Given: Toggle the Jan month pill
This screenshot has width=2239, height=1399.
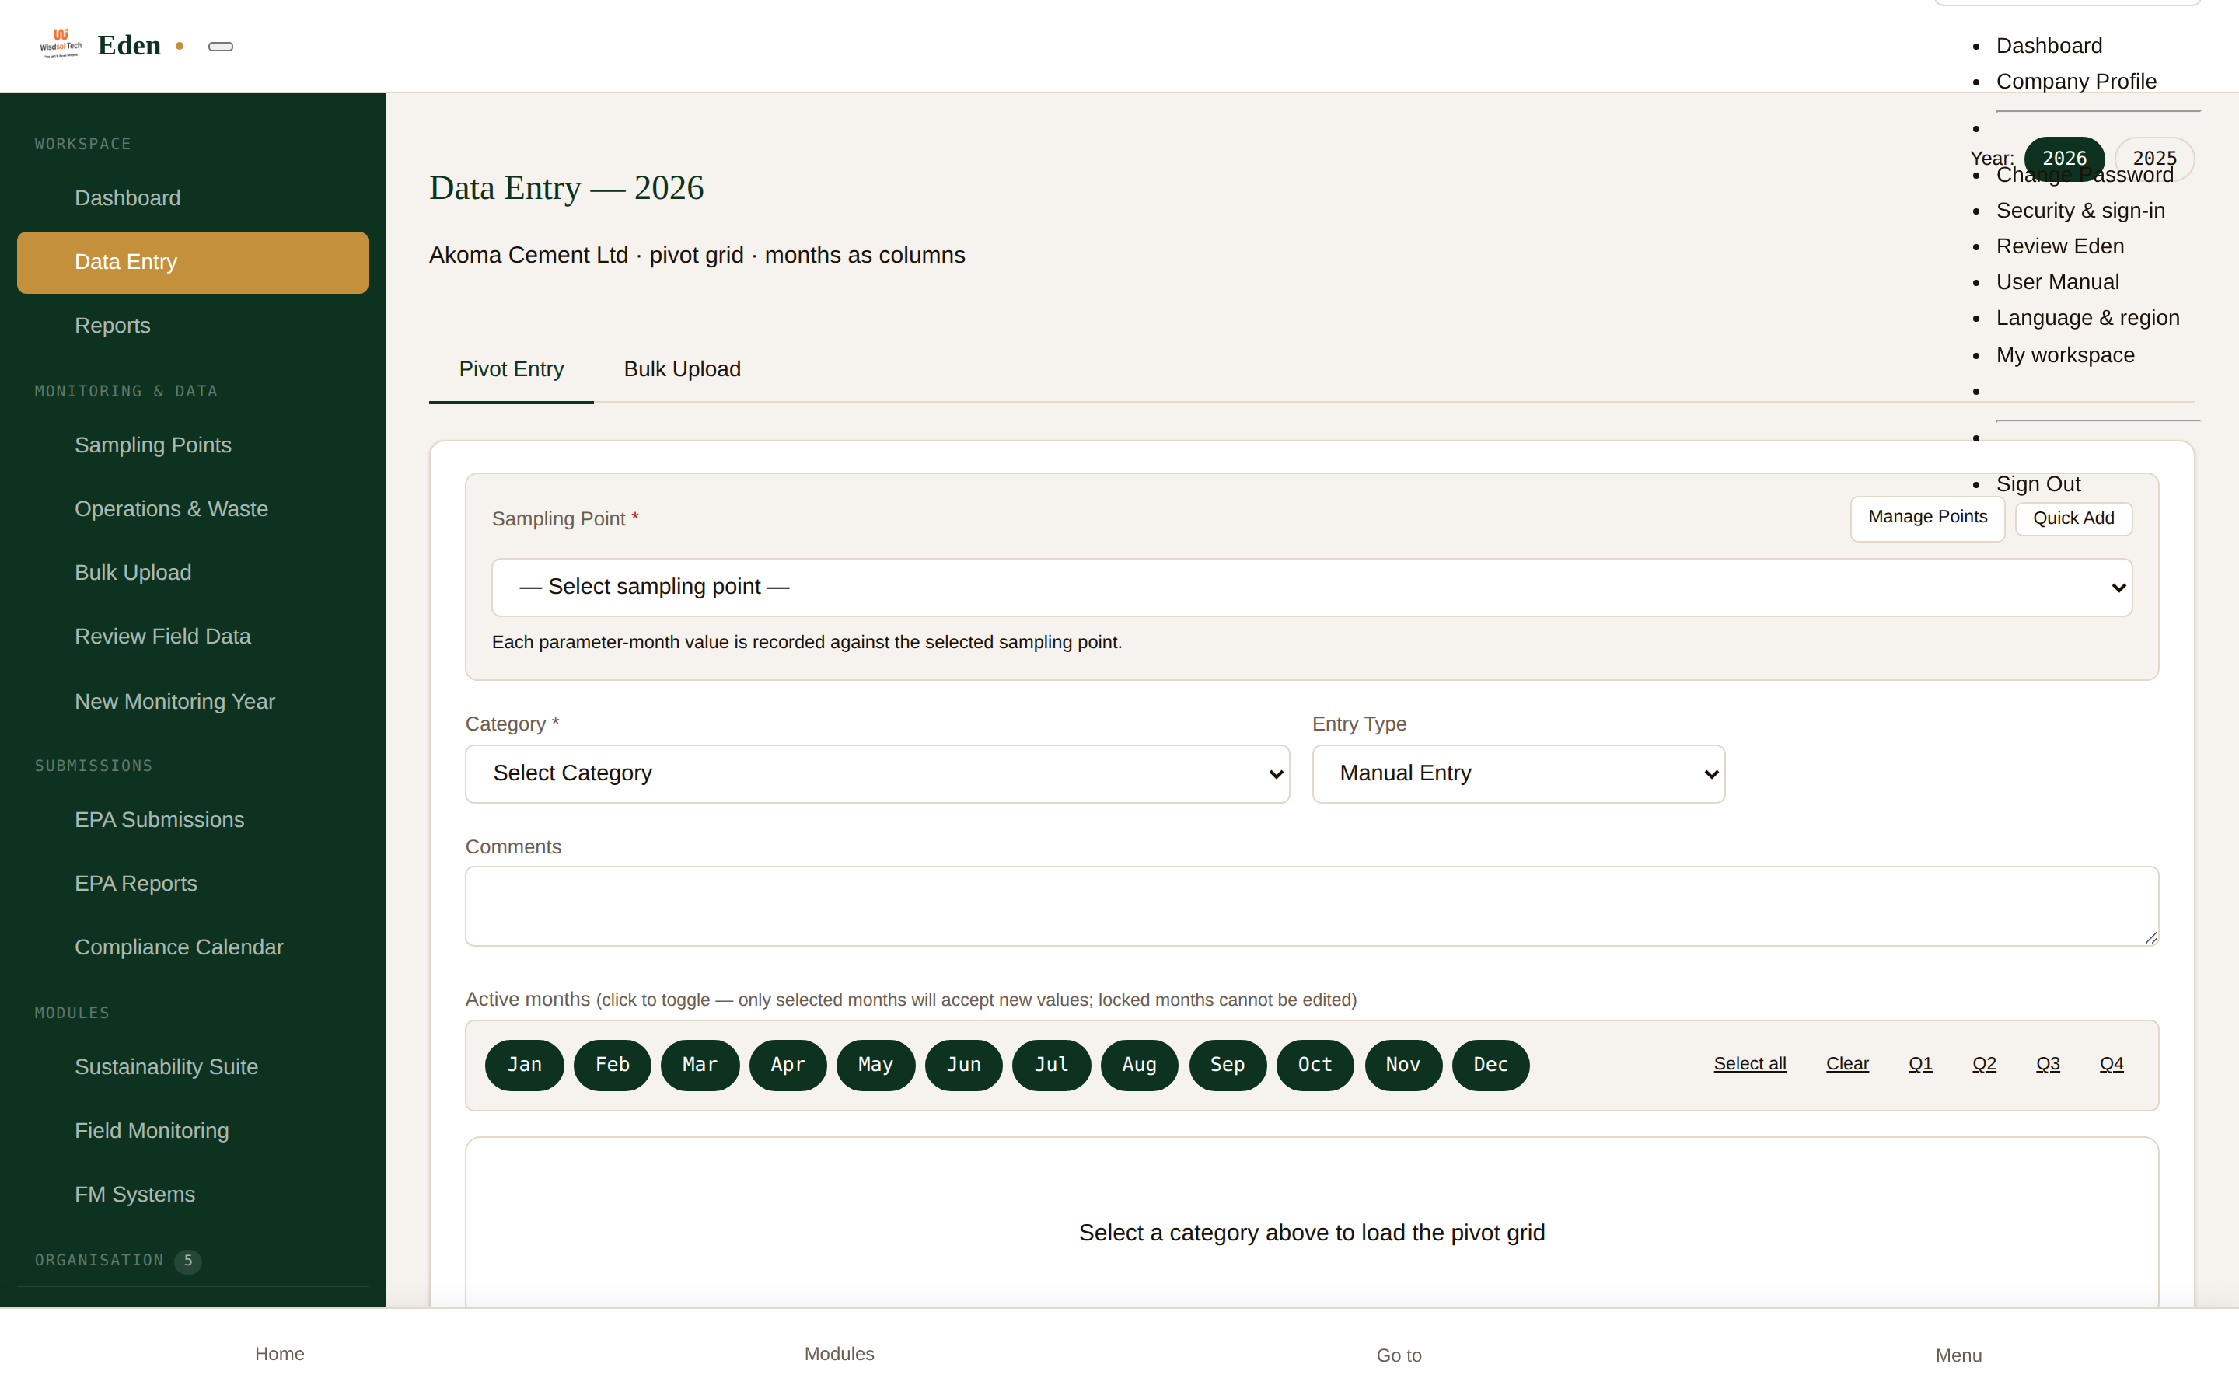Looking at the screenshot, I should (x=524, y=1065).
